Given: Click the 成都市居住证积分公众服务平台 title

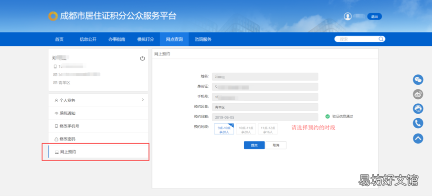Looking at the screenshot, I should pos(118,16).
